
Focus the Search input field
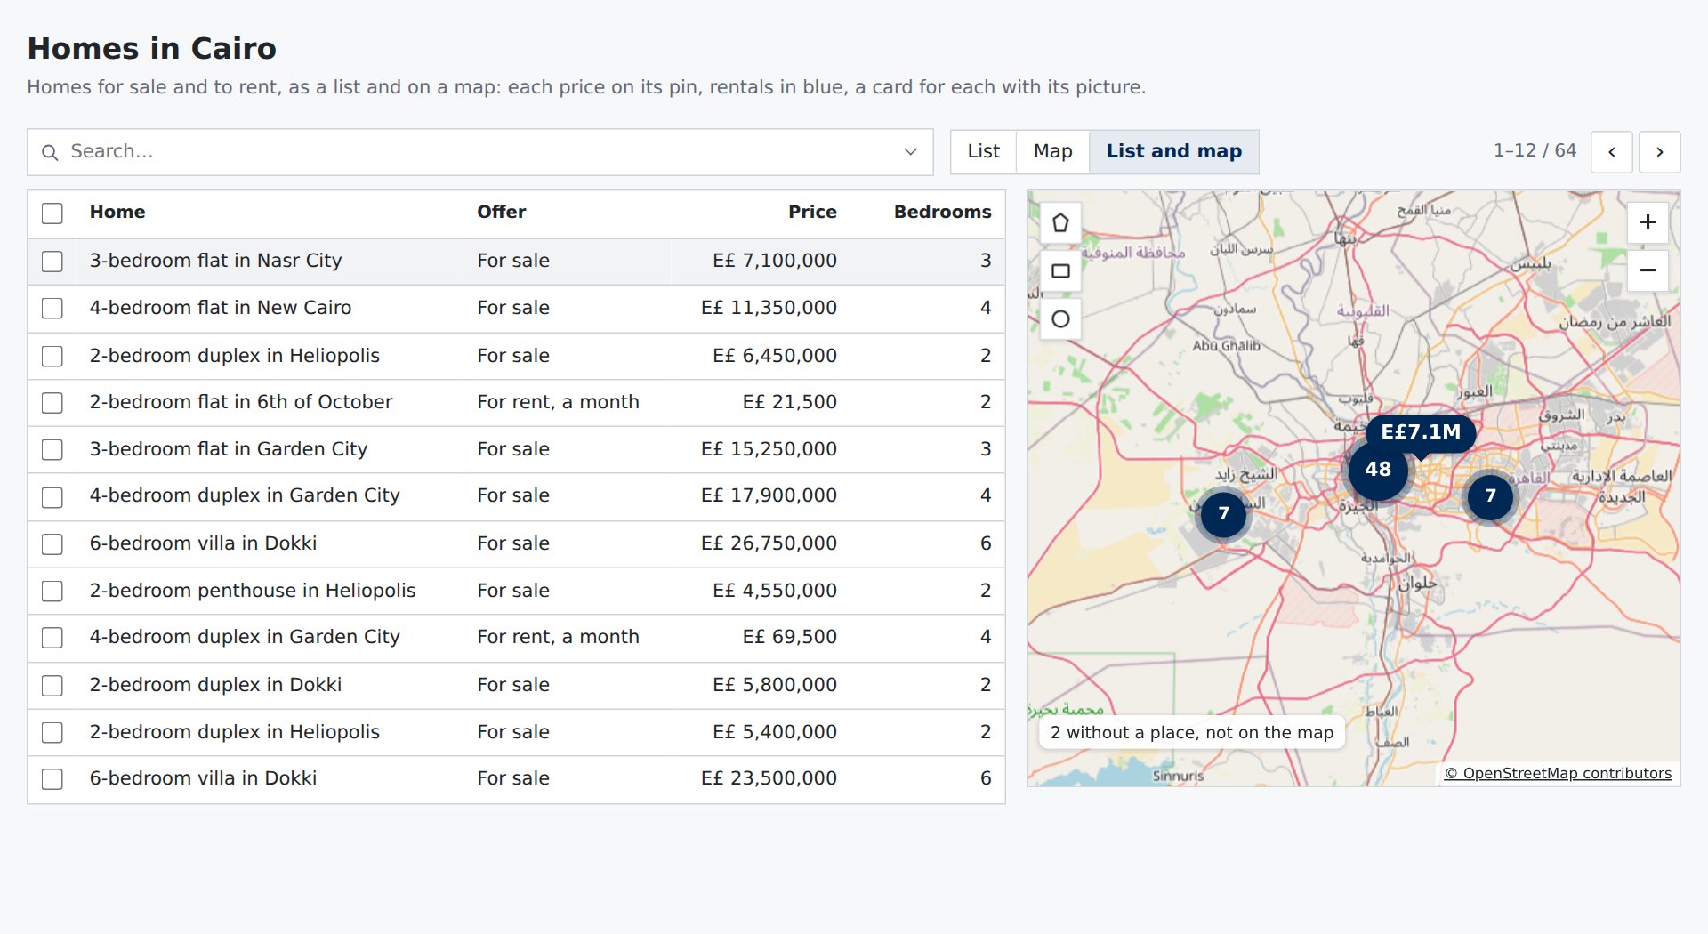coord(480,152)
